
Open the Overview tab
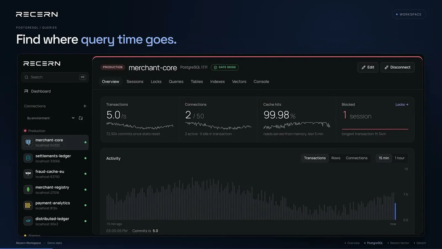(110, 82)
